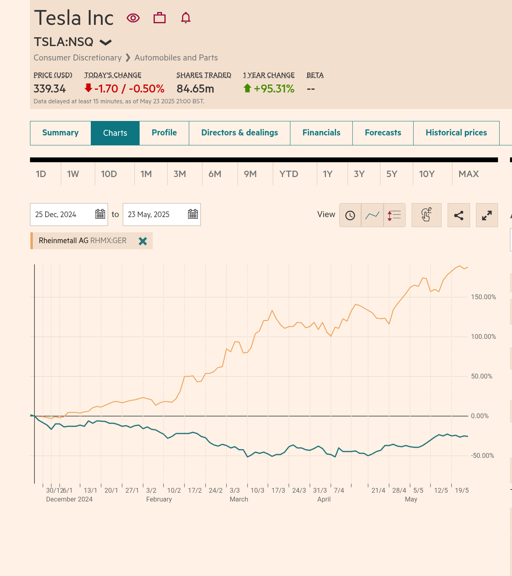
Task: Set a price alert via bell icon
Action: click(x=185, y=18)
